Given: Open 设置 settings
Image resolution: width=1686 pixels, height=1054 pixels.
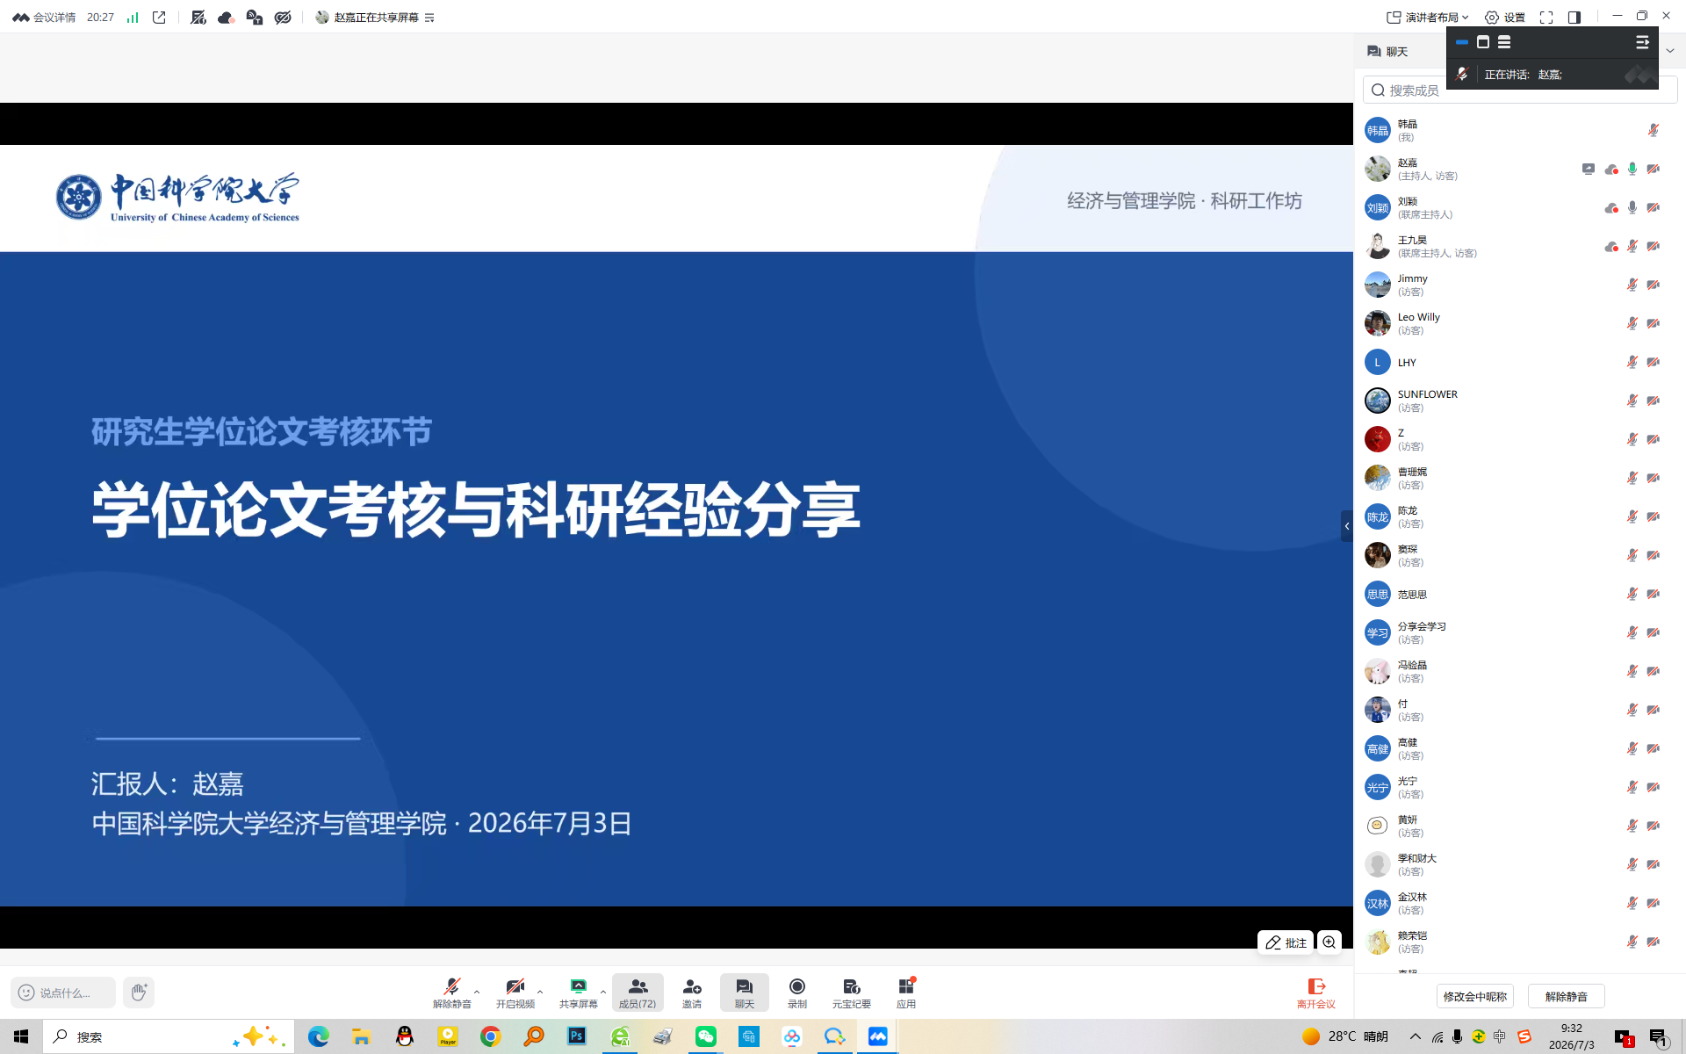Looking at the screenshot, I should [1505, 18].
